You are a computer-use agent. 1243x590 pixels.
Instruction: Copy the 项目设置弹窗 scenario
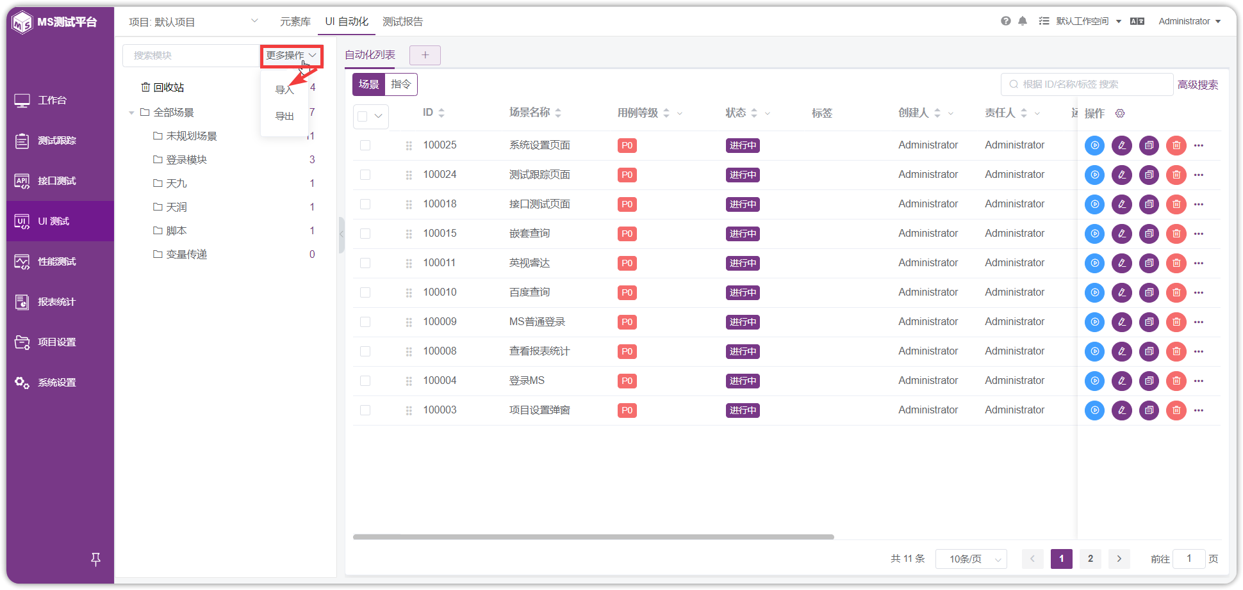pos(1149,410)
